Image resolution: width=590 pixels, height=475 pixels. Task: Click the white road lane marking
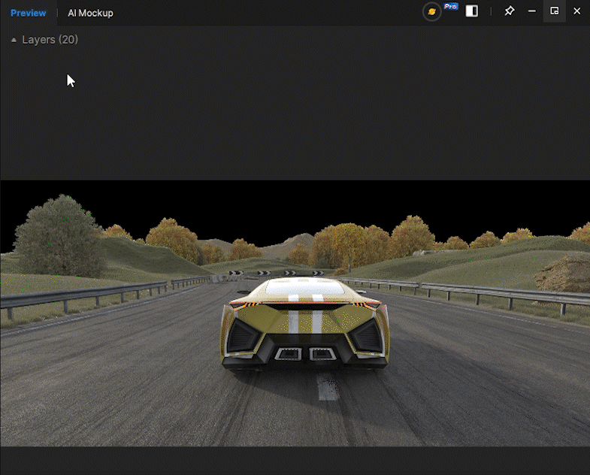point(328,387)
